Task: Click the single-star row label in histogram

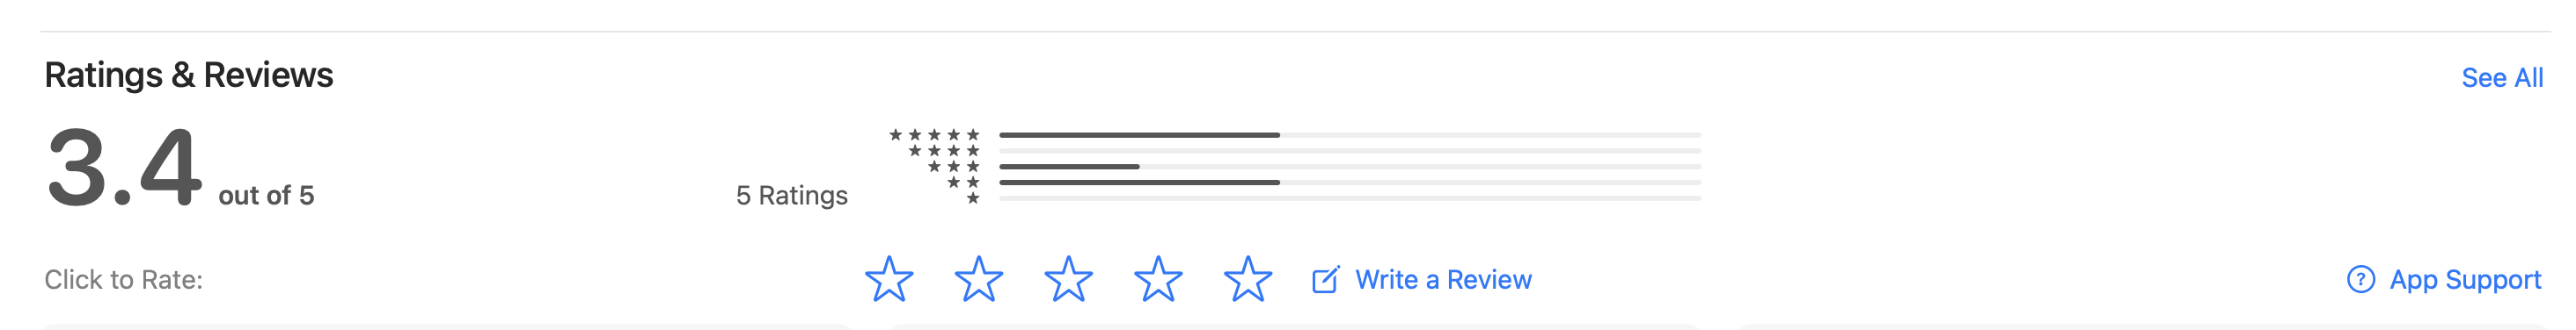Action: 973,198
